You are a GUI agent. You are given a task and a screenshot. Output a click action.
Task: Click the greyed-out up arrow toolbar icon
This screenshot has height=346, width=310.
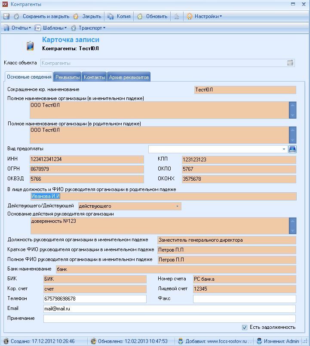[177, 16]
